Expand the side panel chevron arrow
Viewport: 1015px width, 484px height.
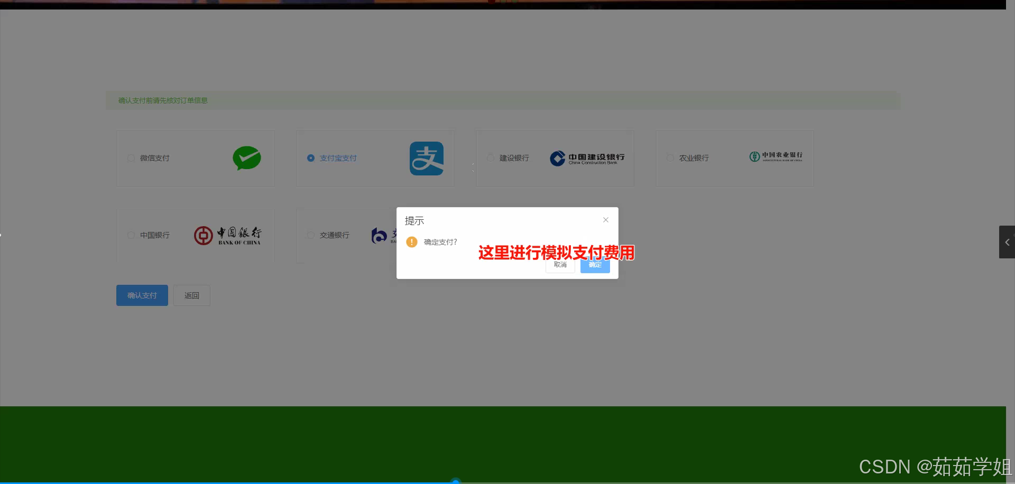pyautogui.click(x=1007, y=242)
